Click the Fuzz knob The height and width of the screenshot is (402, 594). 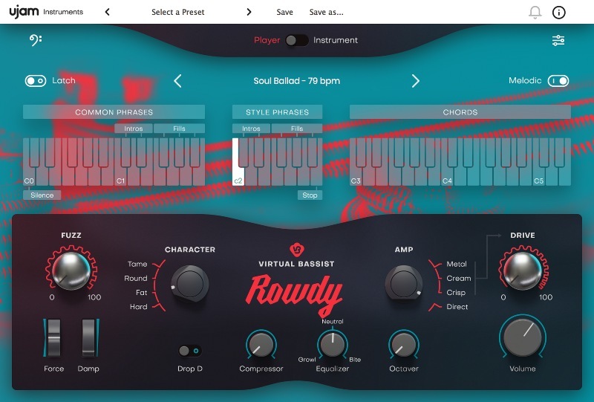pyautogui.click(x=71, y=270)
